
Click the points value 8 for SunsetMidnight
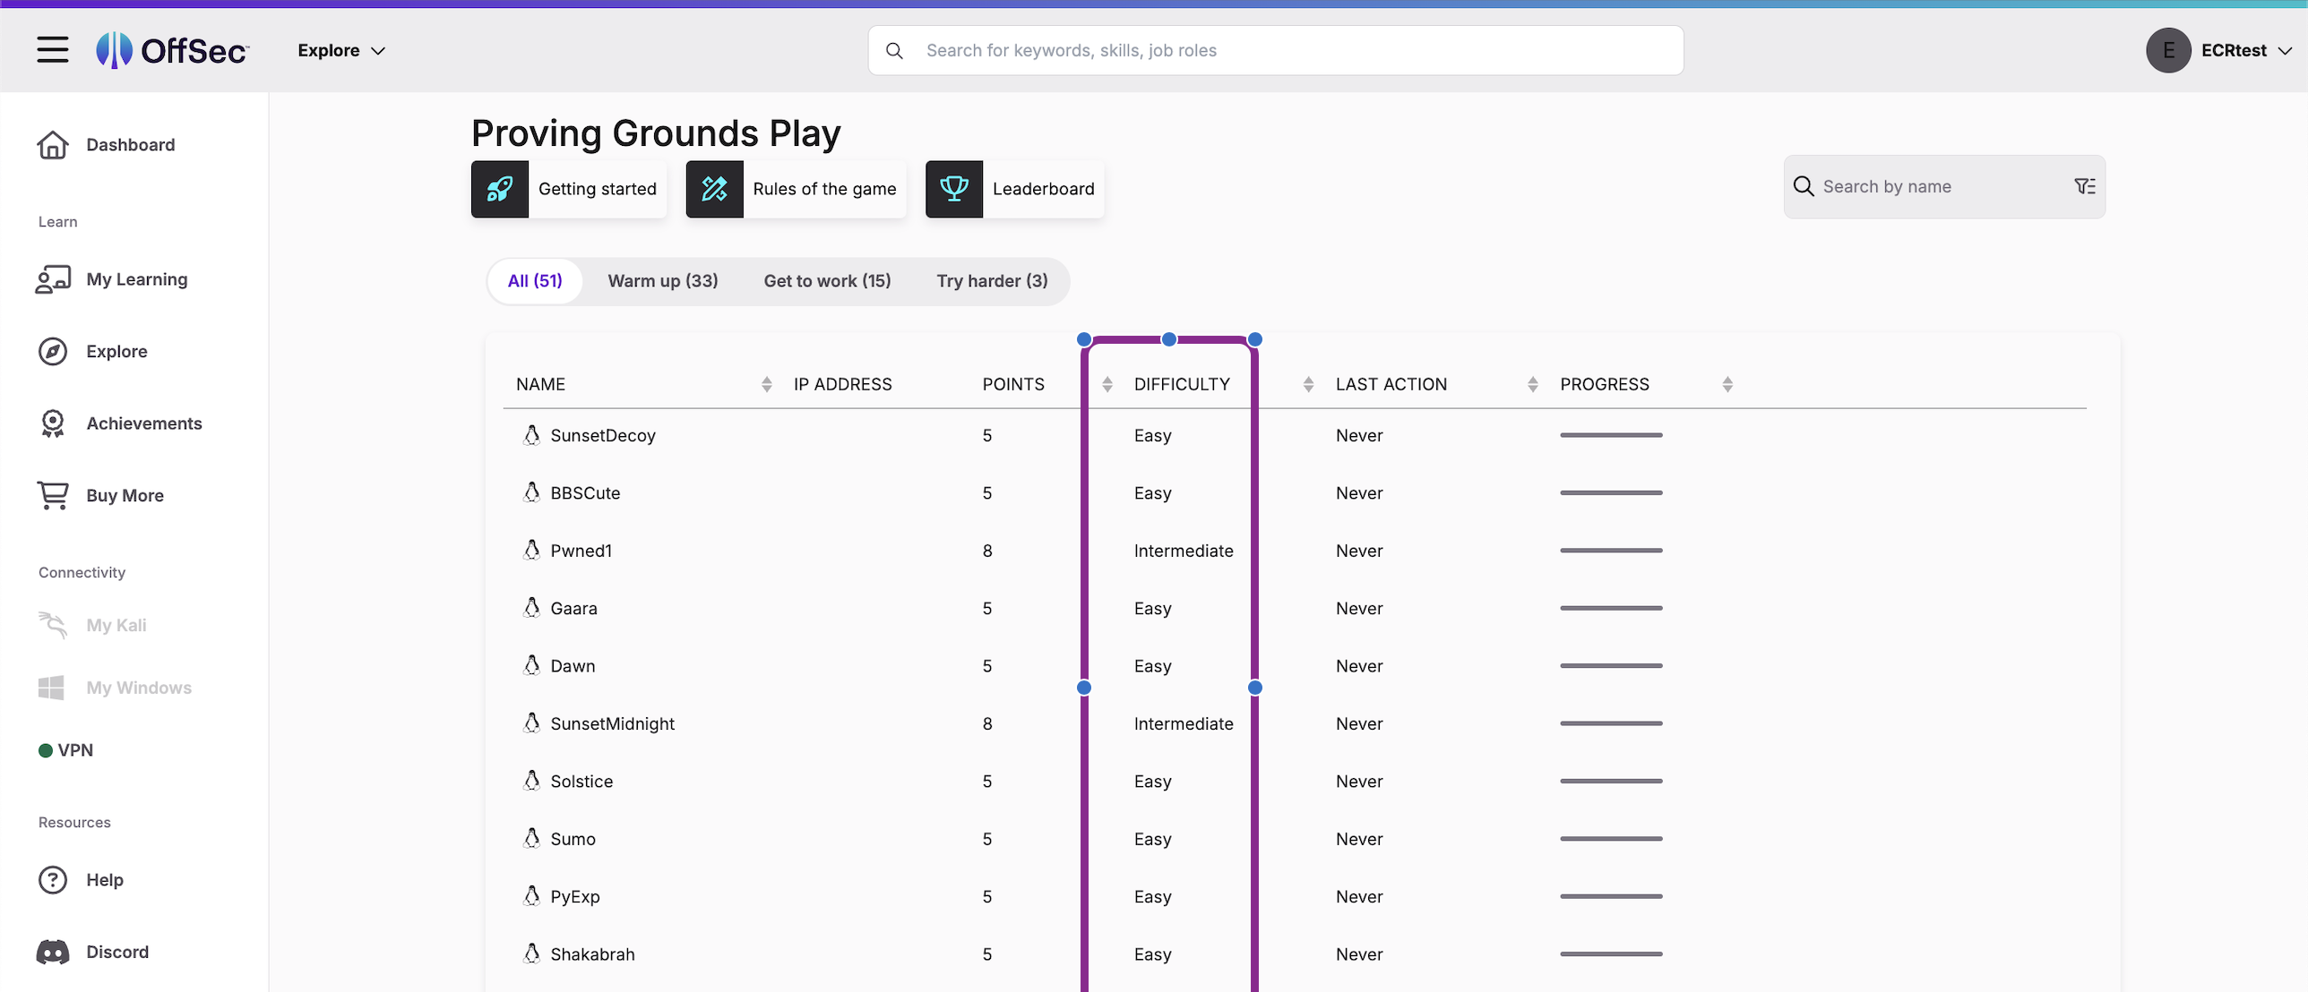[986, 723]
